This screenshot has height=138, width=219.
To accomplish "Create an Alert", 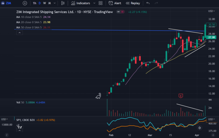I will click(115, 3).
